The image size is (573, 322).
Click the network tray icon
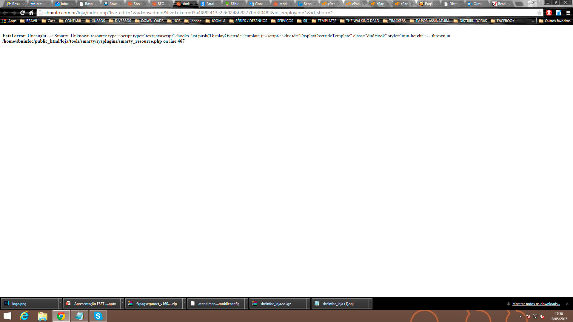pyautogui.click(x=535, y=316)
